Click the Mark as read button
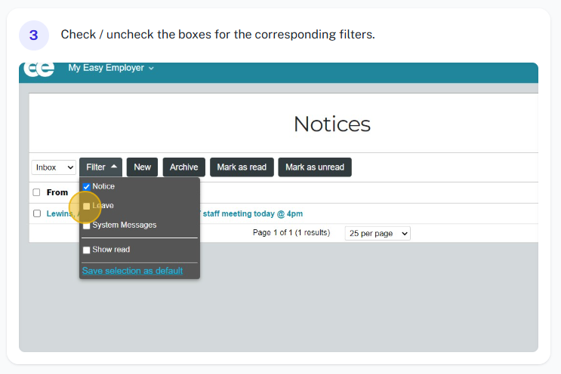Screen dimensions: 561x374 pos(242,167)
